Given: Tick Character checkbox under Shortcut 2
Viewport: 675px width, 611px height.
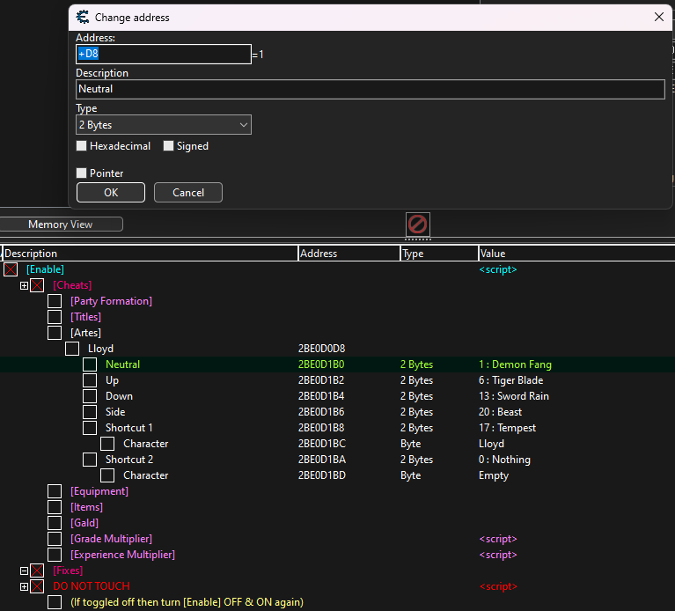Looking at the screenshot, I should (x=107, y=475).
